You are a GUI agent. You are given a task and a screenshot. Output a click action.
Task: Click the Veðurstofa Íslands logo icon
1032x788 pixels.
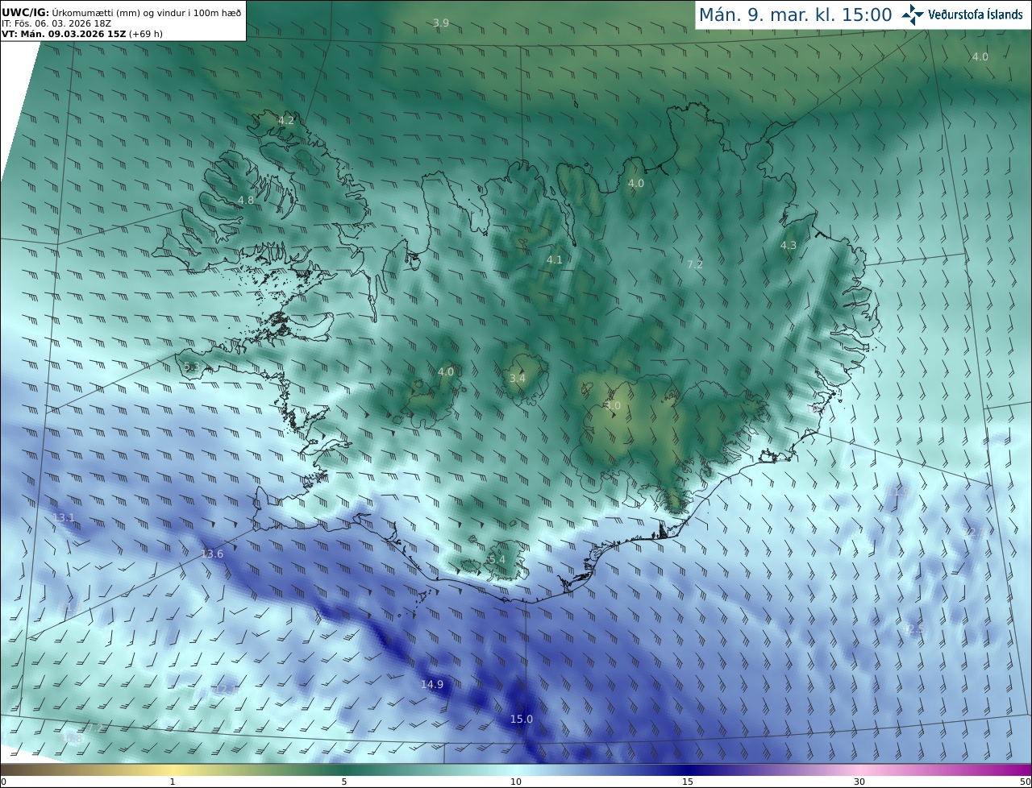point(913,15)
